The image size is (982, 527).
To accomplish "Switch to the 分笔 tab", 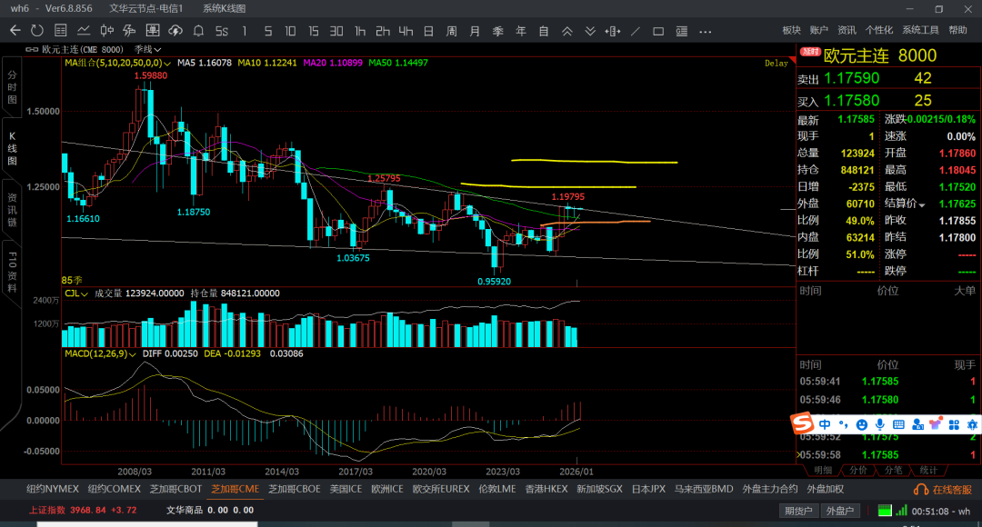I will (x=893, y=470).
